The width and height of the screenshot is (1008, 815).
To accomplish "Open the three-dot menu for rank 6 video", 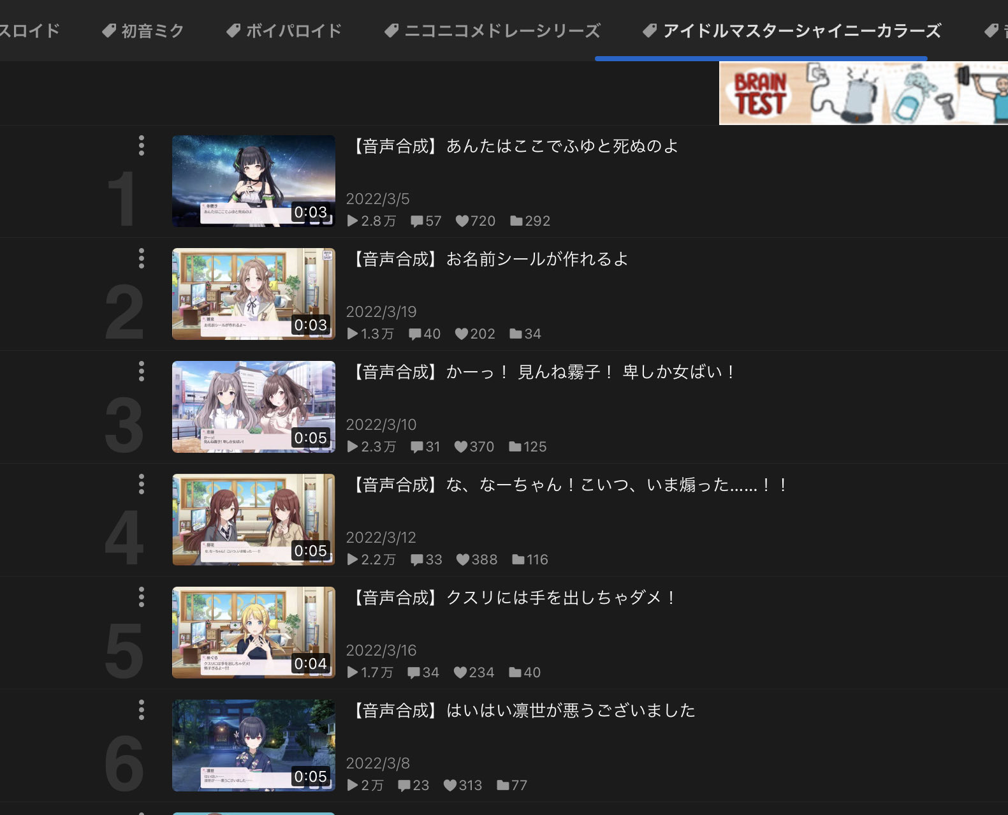I will (x=142, y=710).
